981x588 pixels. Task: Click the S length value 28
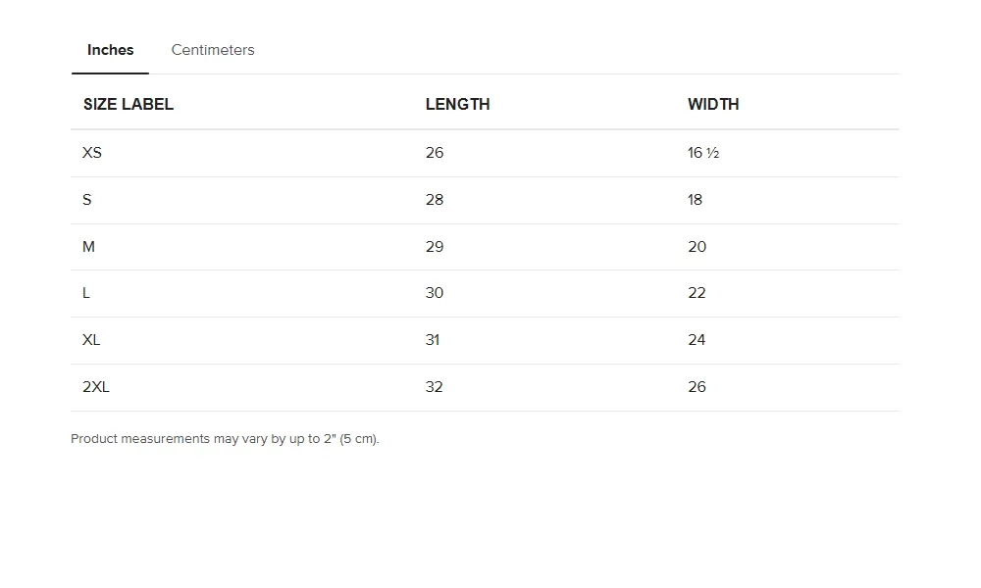pyautogui.click(x=435, y=200)
